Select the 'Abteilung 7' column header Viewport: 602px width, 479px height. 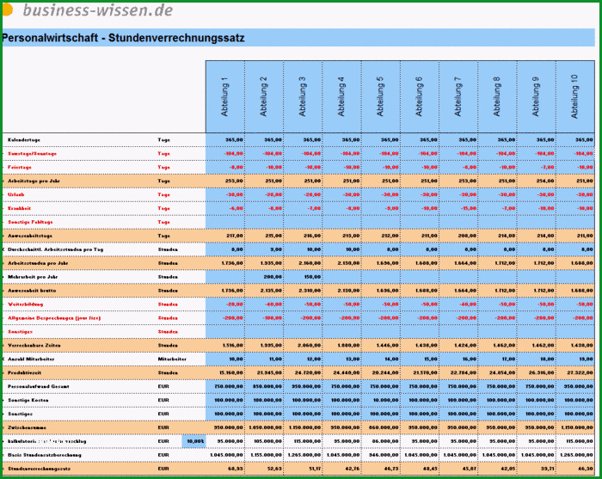(x=458, y=96)
